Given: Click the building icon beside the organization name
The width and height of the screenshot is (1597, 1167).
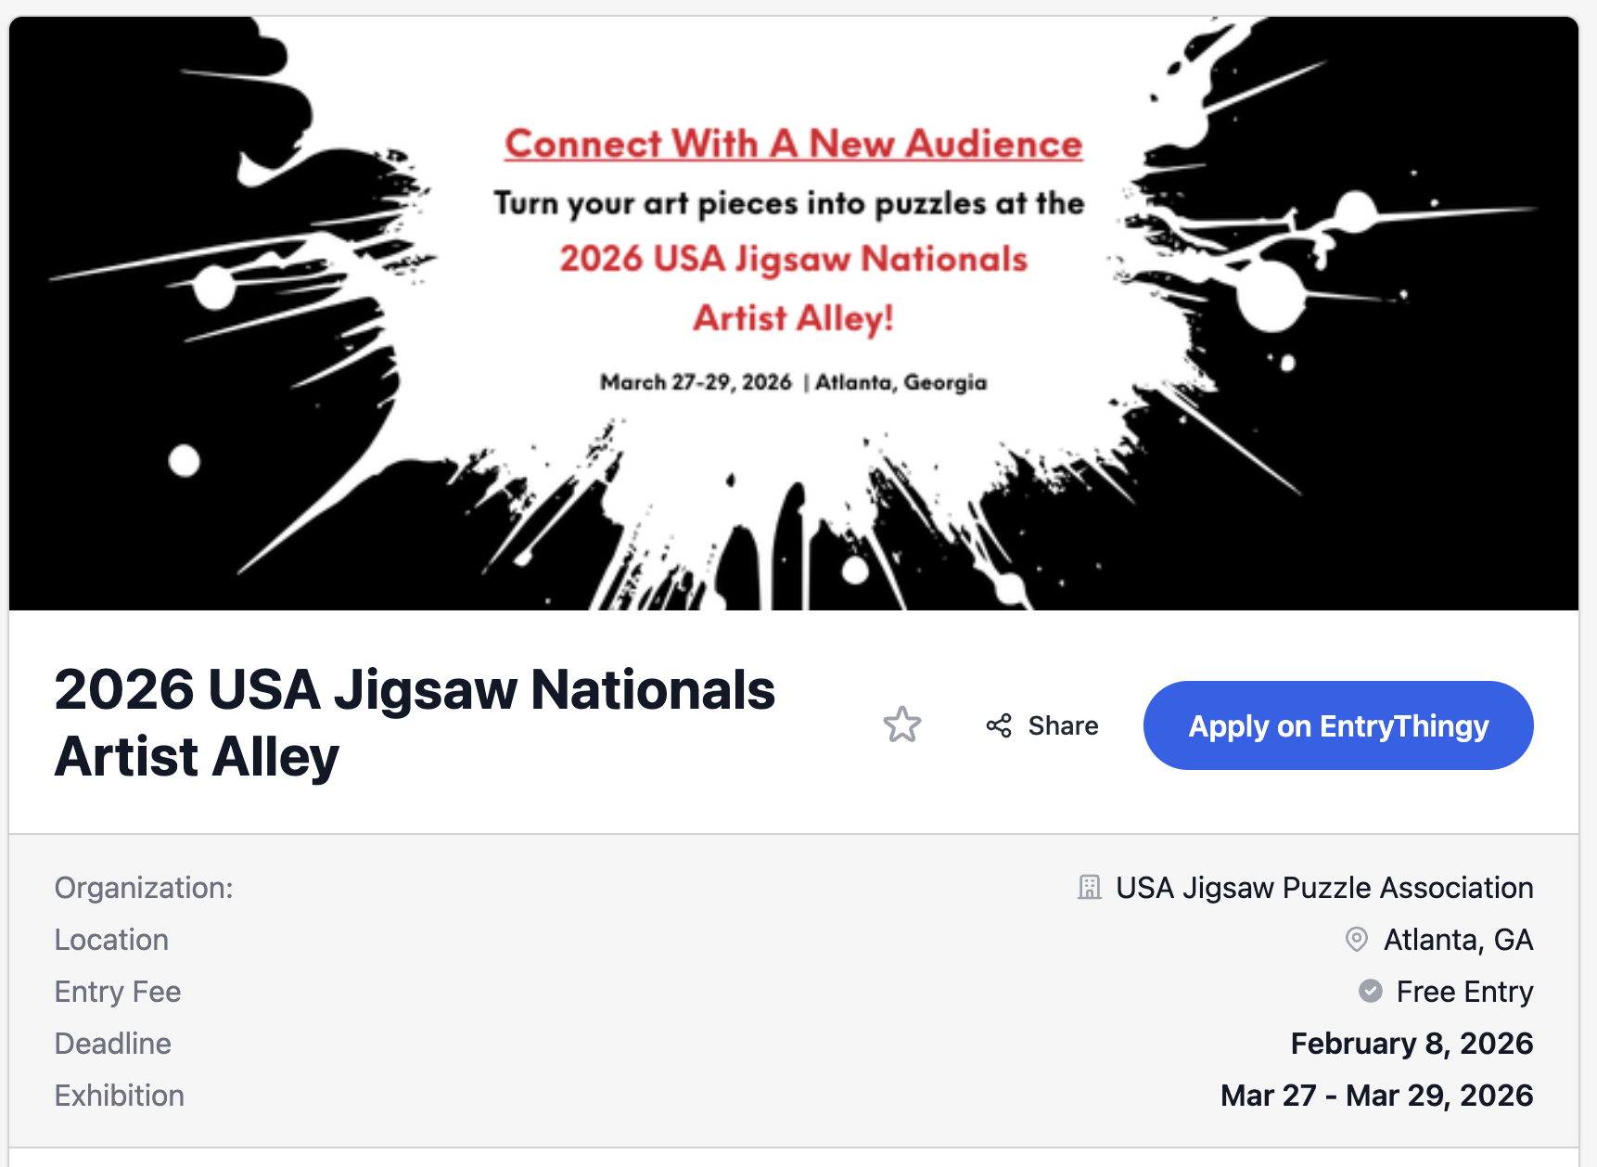Looking at the screenshot, I should point(1089,888).
